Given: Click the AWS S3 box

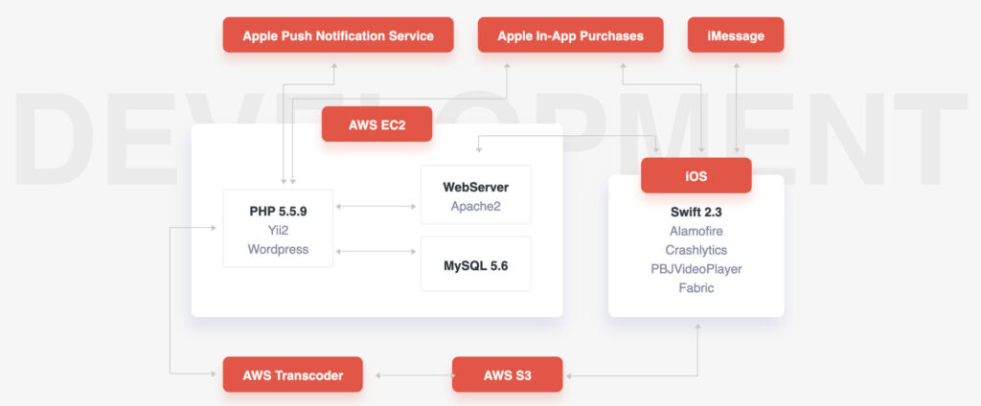Looking at the screenshot, I should (508, 374).
